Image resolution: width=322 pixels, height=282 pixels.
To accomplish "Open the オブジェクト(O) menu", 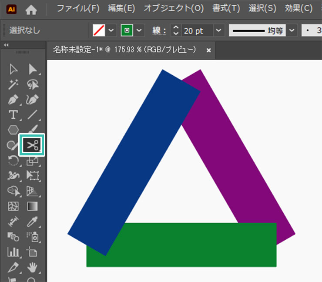I will [174, 8].
